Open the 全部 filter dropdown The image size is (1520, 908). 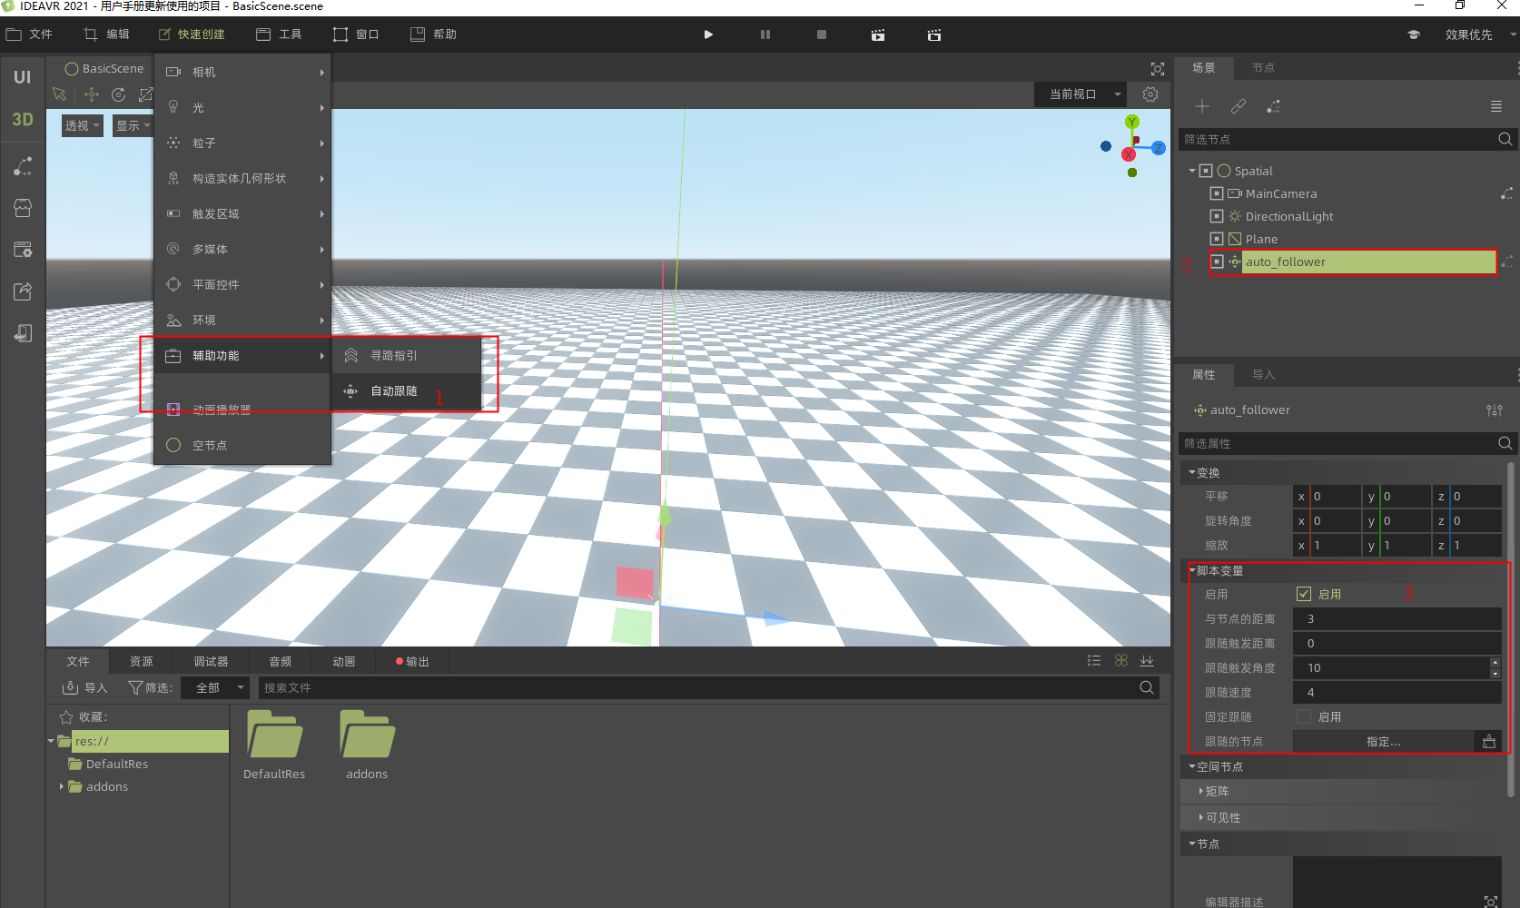(214, 688)
